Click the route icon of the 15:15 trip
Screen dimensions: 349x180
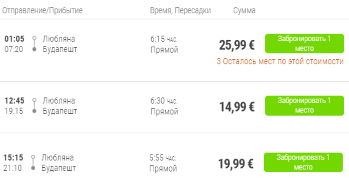pos(33,163)
